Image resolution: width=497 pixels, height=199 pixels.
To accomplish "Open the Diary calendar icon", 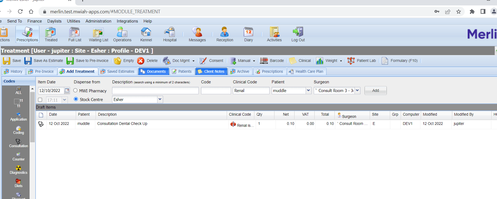I will pyautogui.click(x=248, y=34).
